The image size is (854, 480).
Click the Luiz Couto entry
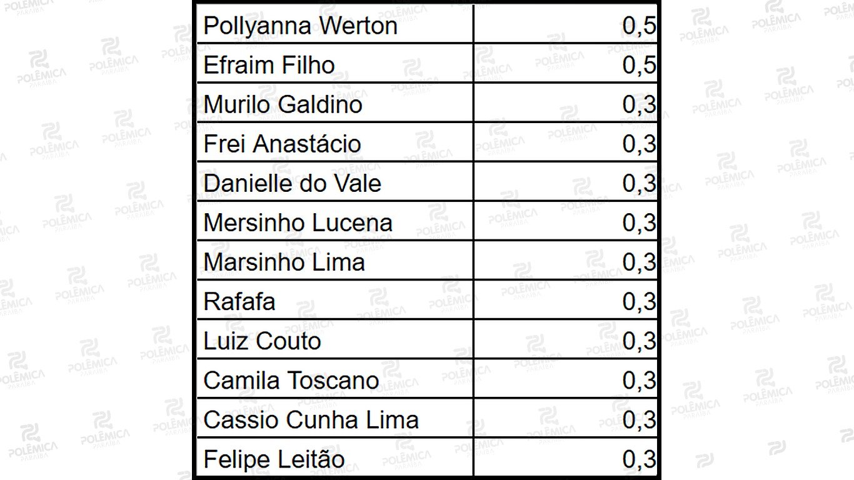click(x=263, y=341)
